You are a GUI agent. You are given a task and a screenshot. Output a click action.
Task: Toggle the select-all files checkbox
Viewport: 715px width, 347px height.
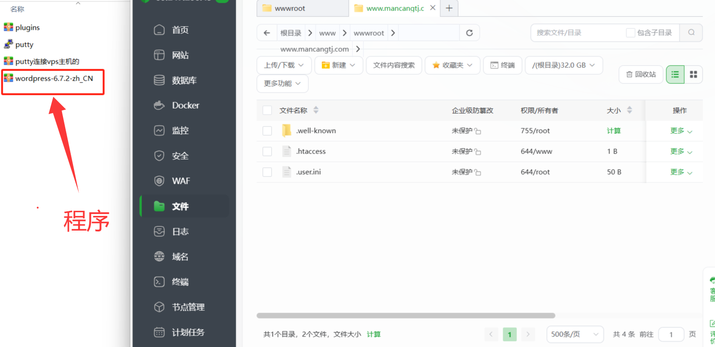pos(267,110)
